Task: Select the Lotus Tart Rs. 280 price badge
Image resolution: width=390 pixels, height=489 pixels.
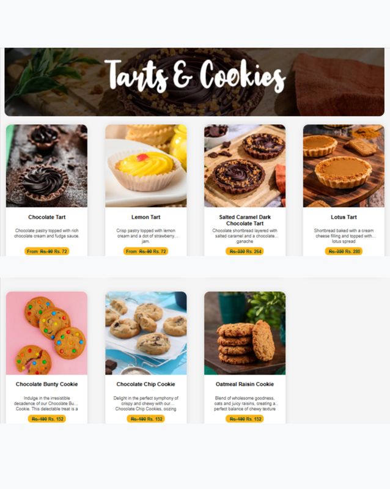Action: (344, 251)
